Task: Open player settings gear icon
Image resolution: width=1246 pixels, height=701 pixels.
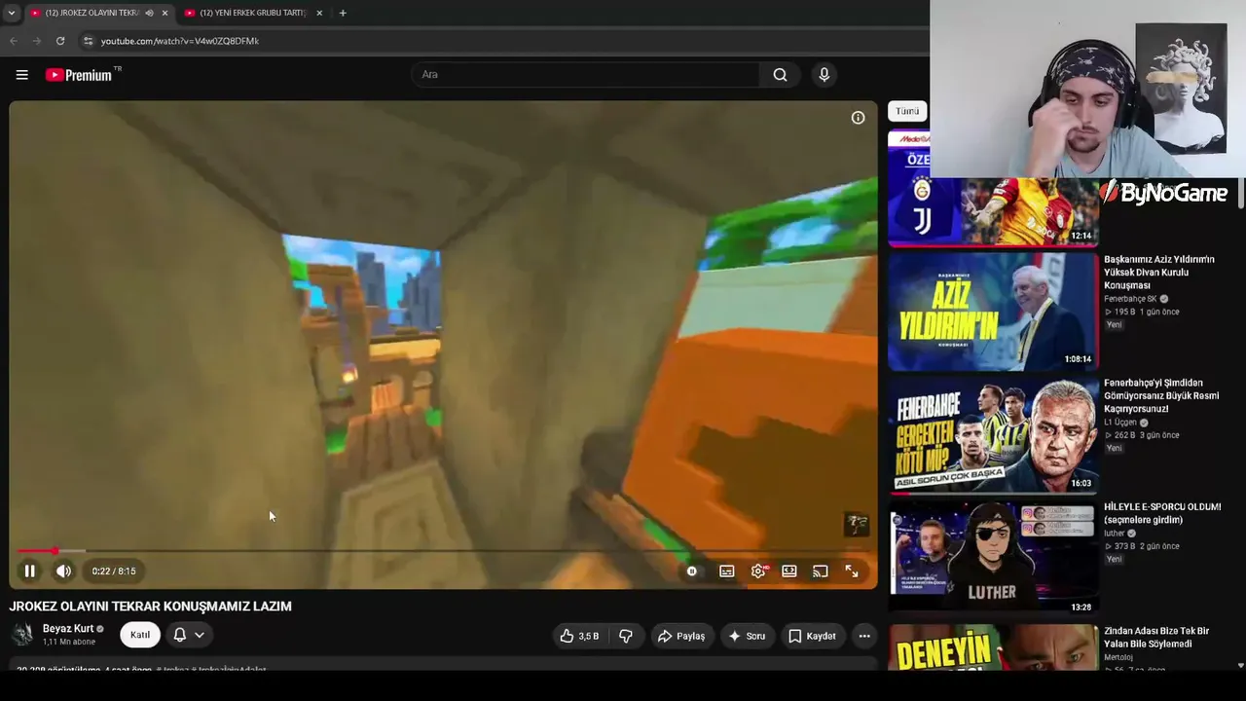Action: tap(758, 572)
